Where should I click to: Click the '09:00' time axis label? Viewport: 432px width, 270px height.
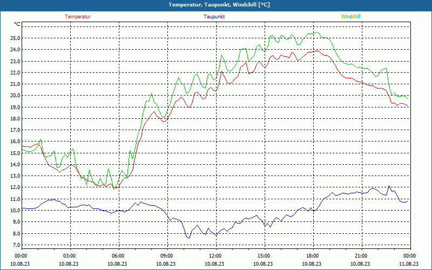coord(167,255)
